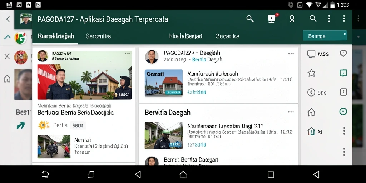Open the author avatar on the left news card

pos(43,56)
